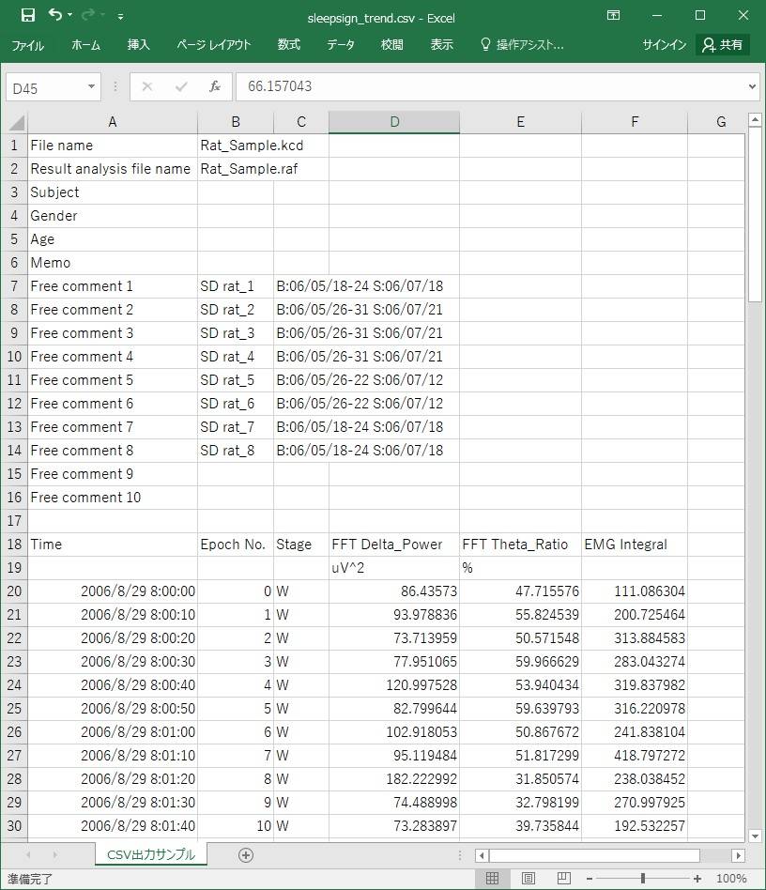The height and width of the screenshot is (890, 766).
Task: Click the Save icon in title bar
Action: point(27,16)
